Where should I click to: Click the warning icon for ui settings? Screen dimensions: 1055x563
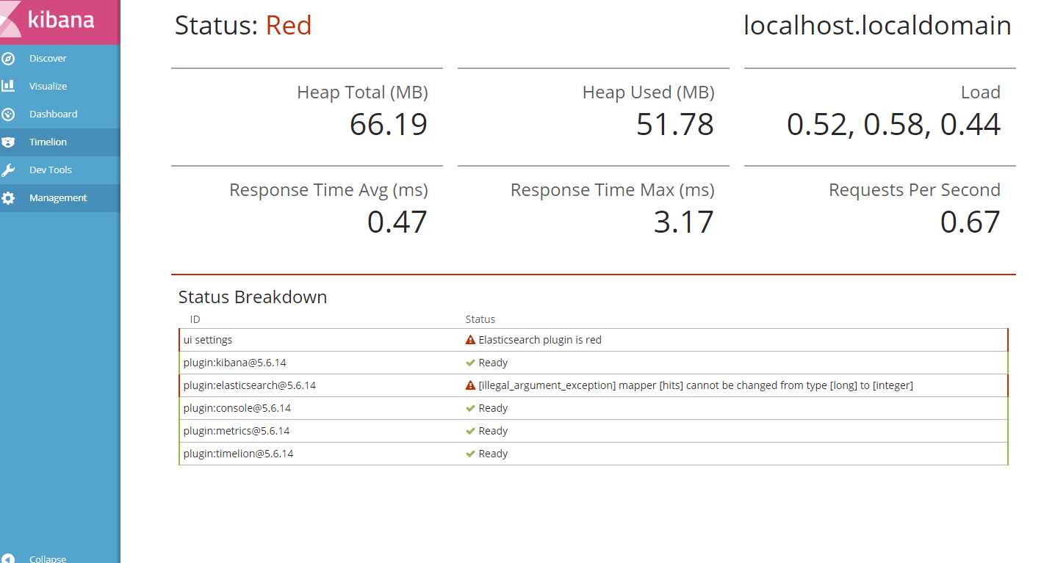(x=470, y=340)
